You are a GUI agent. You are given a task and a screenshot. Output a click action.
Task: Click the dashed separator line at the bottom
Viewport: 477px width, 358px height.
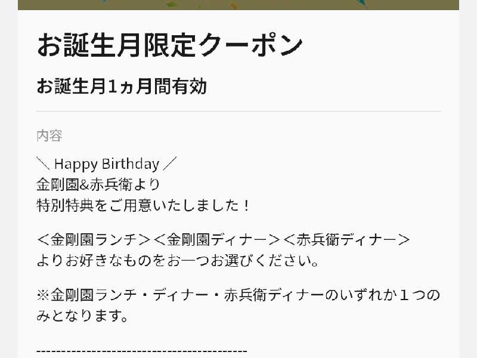142,351
